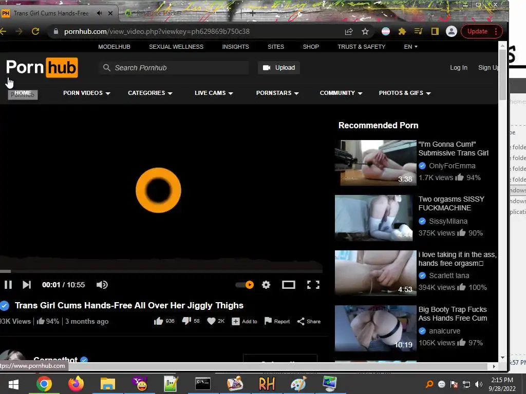Open File Explorer from the taskbar
The image size is (526, 394).
[x=108, y=384]
